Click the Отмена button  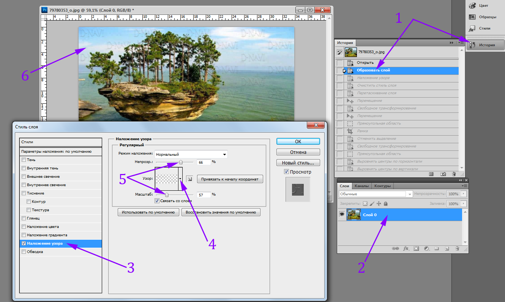tap(298, 152)
